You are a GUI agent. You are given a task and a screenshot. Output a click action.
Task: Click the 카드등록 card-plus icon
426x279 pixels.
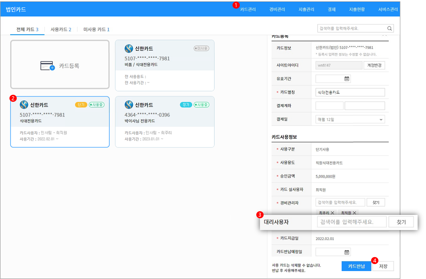[x=48, y=66]
